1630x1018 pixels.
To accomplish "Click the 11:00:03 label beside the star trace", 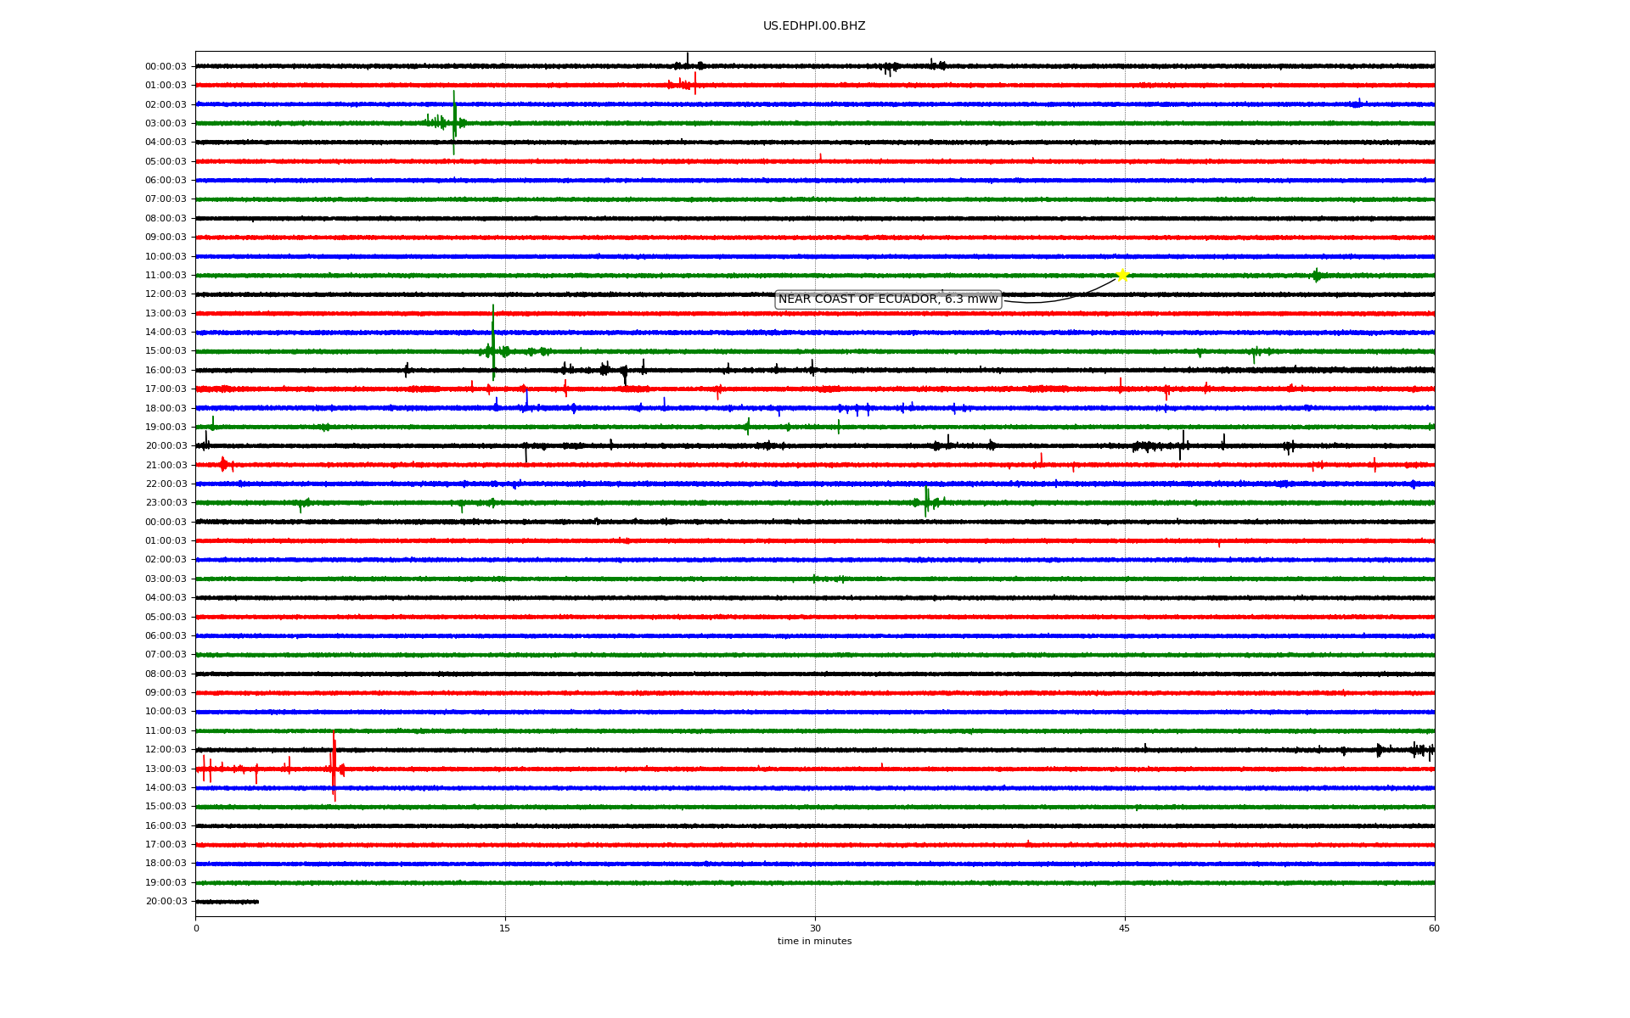I will pyautogui.click(x=166, y=275).
